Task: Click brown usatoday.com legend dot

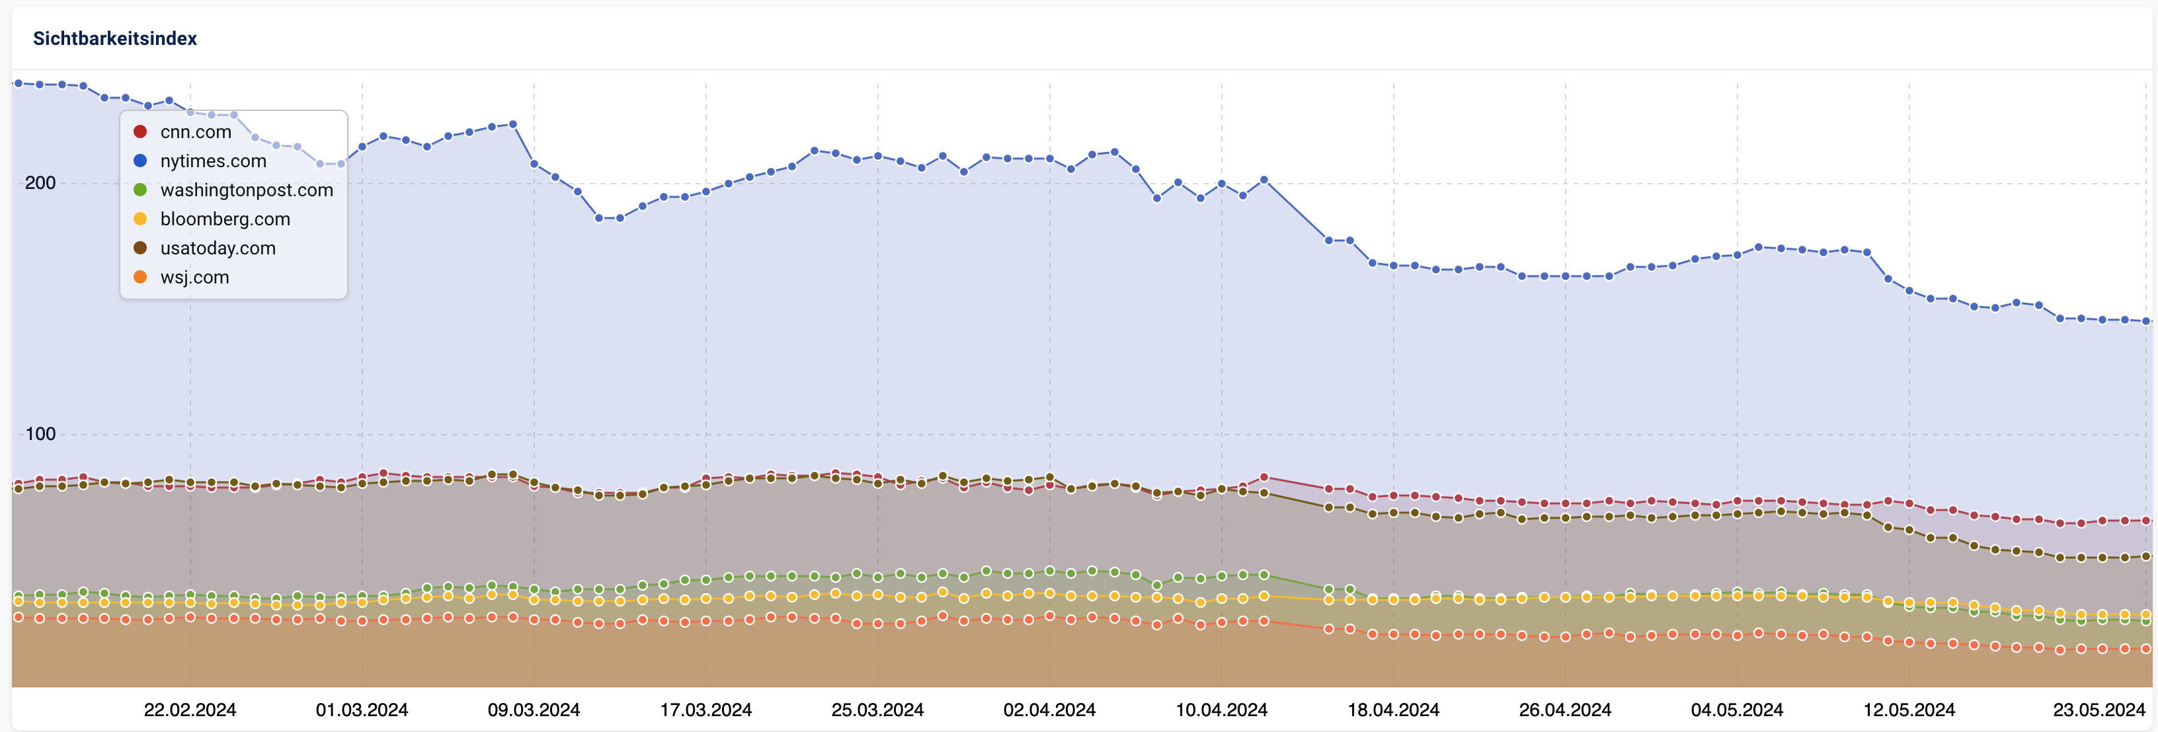Action: coord(140,249)
